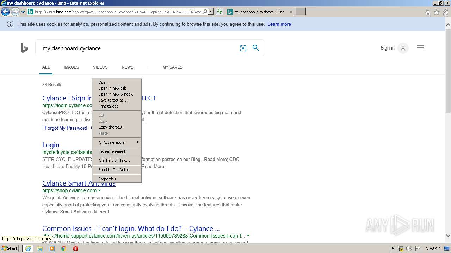This screenshot has height=253, width=451.
Task: Click the address bar search magnifier icon
Action: [205, 12]
